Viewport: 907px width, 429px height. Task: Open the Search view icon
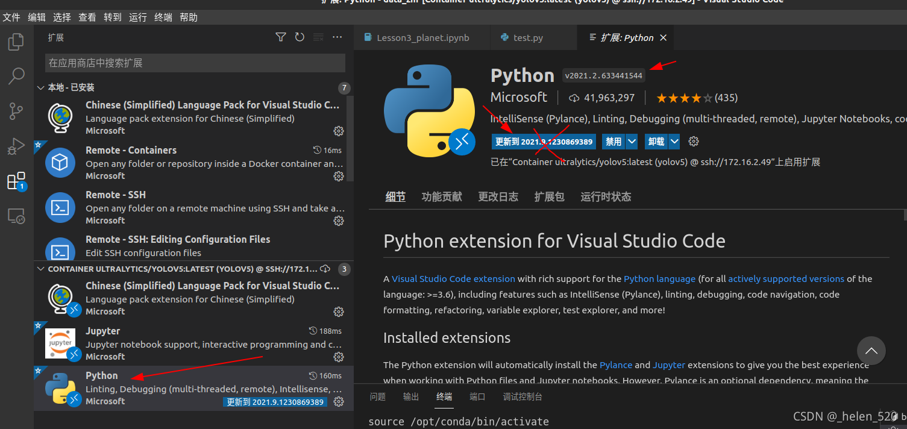click(x=16, y=77)
